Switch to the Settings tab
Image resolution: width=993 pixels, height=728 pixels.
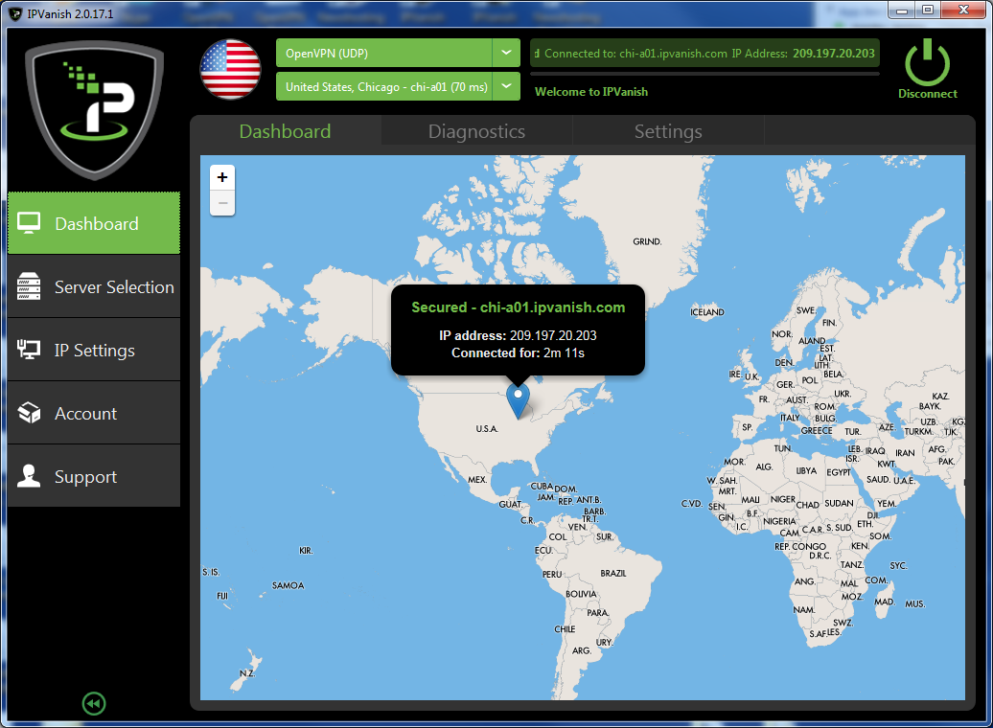point(668,131)
